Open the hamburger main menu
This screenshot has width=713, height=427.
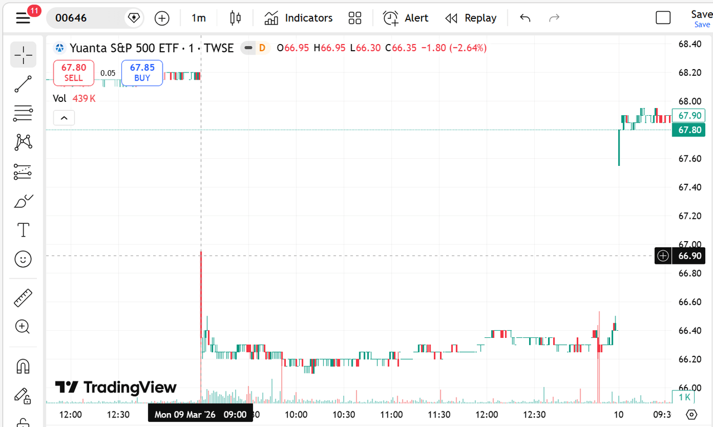(x=23, y=18)
